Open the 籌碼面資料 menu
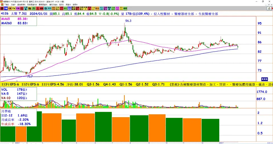This screenshot has width=273, height=144. pos(43,5)
